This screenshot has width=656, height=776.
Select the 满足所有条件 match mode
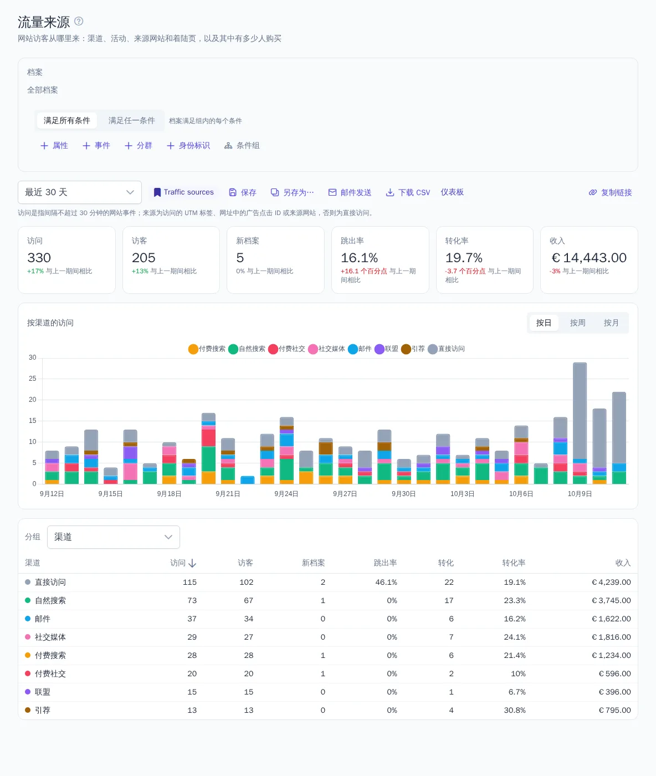[x=67, y=120]
